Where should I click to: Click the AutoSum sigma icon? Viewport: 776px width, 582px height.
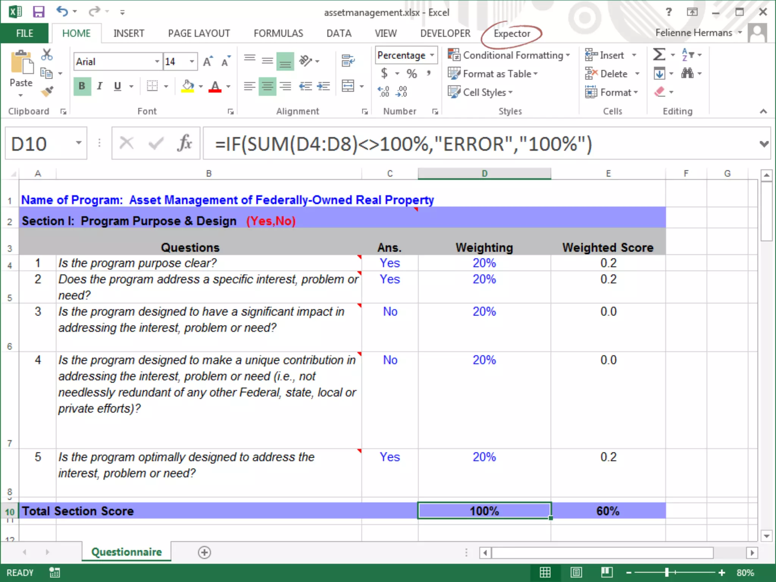pyautogui.click(x=659, y=55)
